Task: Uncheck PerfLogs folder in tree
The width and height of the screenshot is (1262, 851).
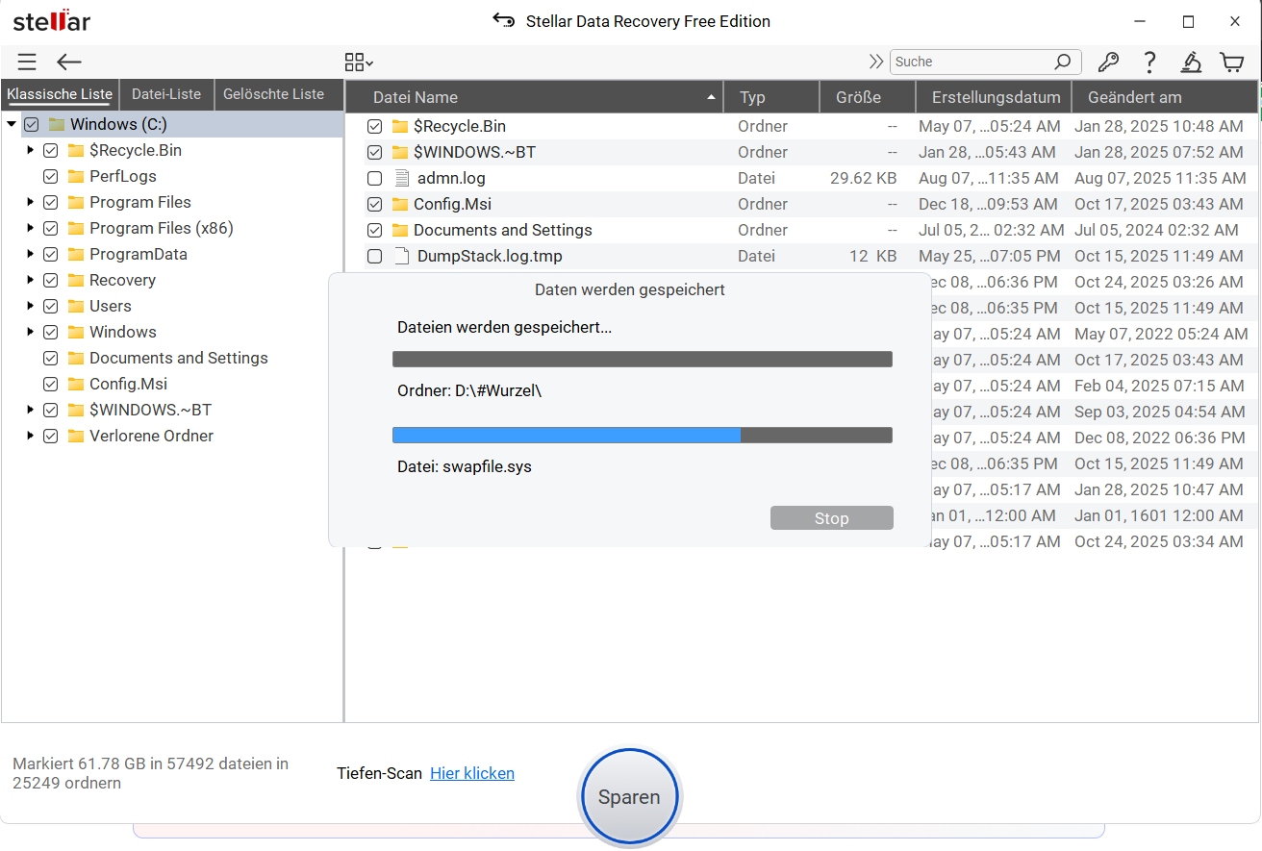Action: [51, 177]
